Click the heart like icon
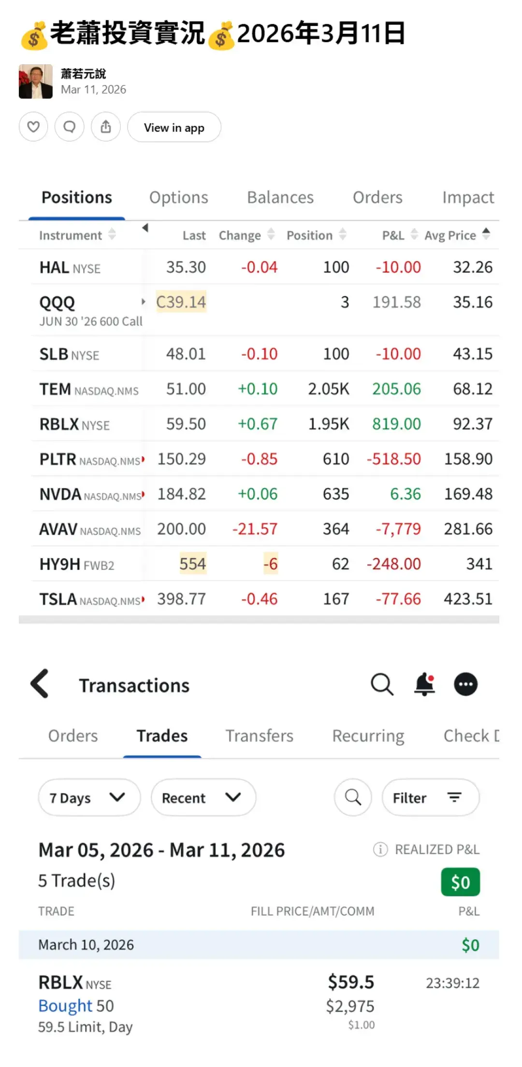The height and width of the screenshot is (1067, 522). 33,127
